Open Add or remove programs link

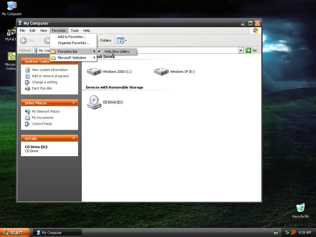[50, 76]
